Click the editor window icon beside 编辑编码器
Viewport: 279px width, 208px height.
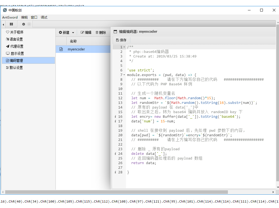point(115,32)
